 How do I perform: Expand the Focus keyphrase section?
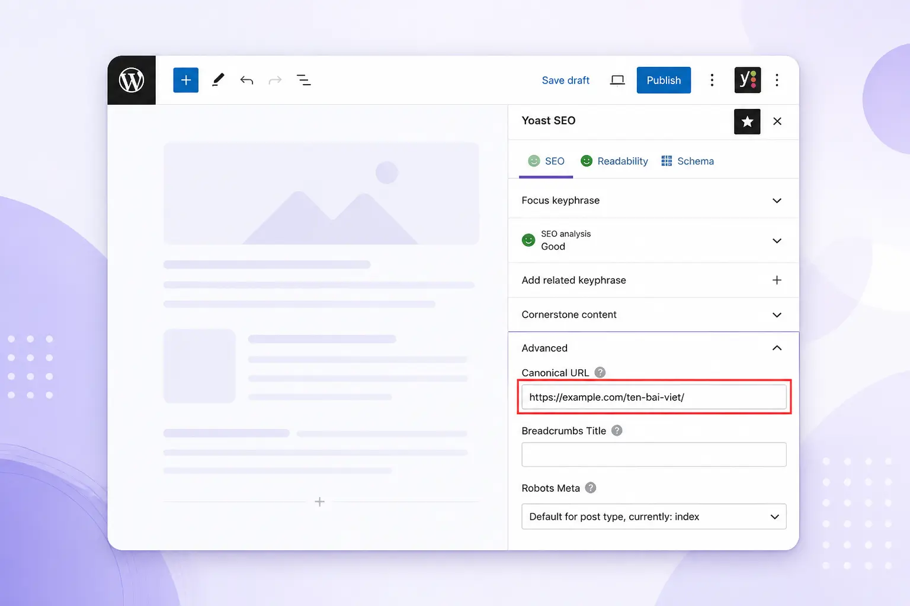tap(653, 200)
